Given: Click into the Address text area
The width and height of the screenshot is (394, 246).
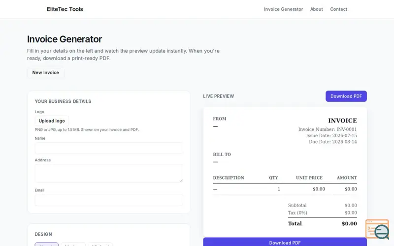Looking at the screenshot, I should [x=109, y=173].
